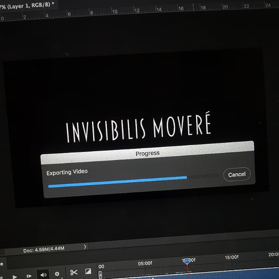Click the work area start handle at 00
The image size is (279, 279).
100,274
